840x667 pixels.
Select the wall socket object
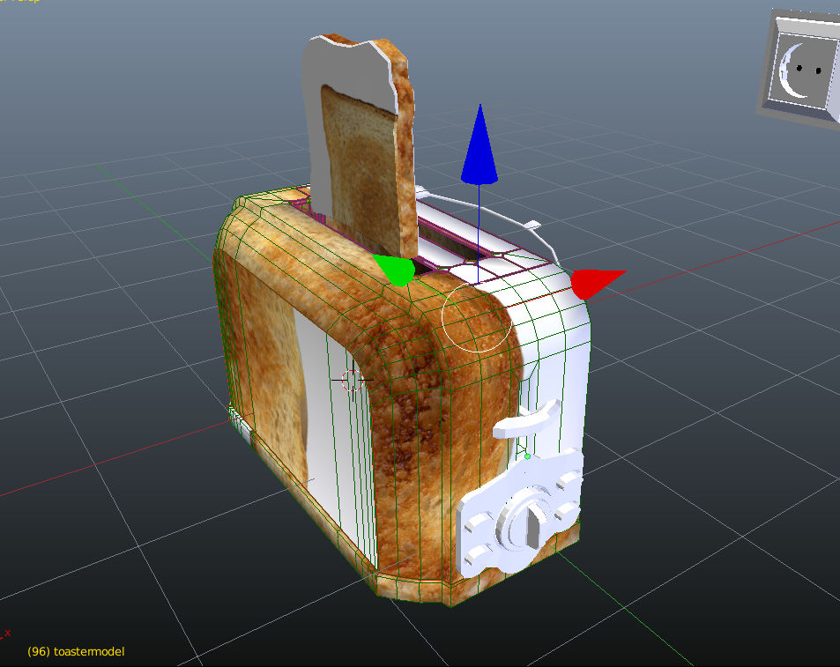(799, 69)
